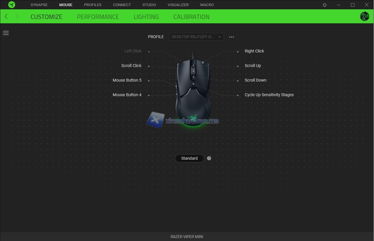Open settings via the gear icon
Image resolution: width=374 pixels, height=241 pixels.
pyautogui.click(x=325, y=5)
